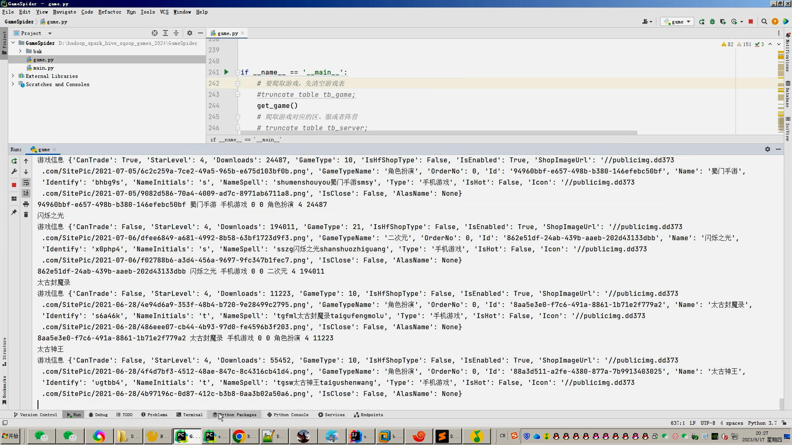Expand External Libraries node
Screen dimensions: 792x445
coord(13,76)
